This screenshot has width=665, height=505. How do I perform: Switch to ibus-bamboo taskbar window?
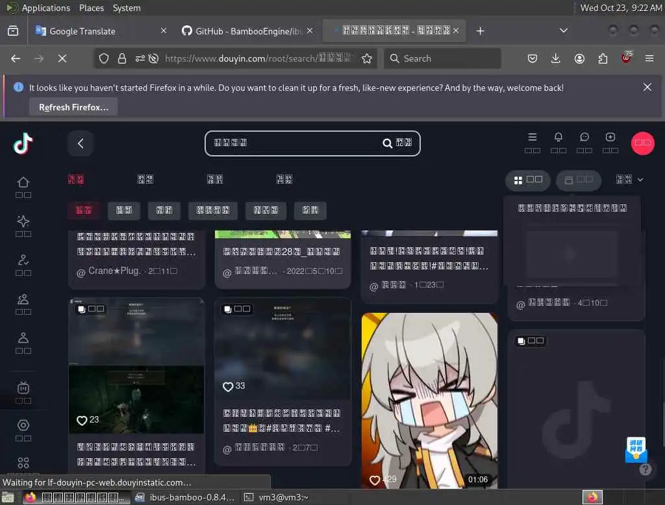tap(185, 497)
